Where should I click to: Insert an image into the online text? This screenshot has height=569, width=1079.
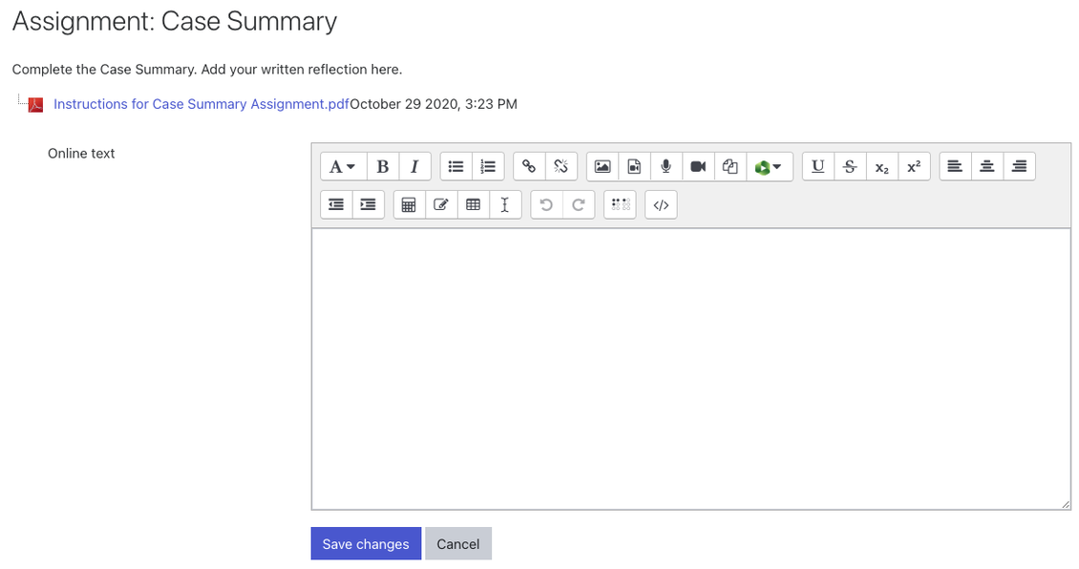pyautogui.click(x=602, y=166)
